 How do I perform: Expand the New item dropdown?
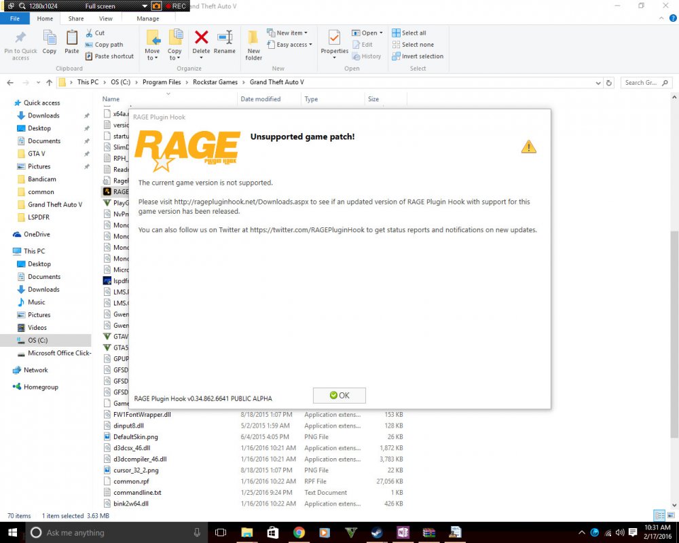[x=306, y=33]
